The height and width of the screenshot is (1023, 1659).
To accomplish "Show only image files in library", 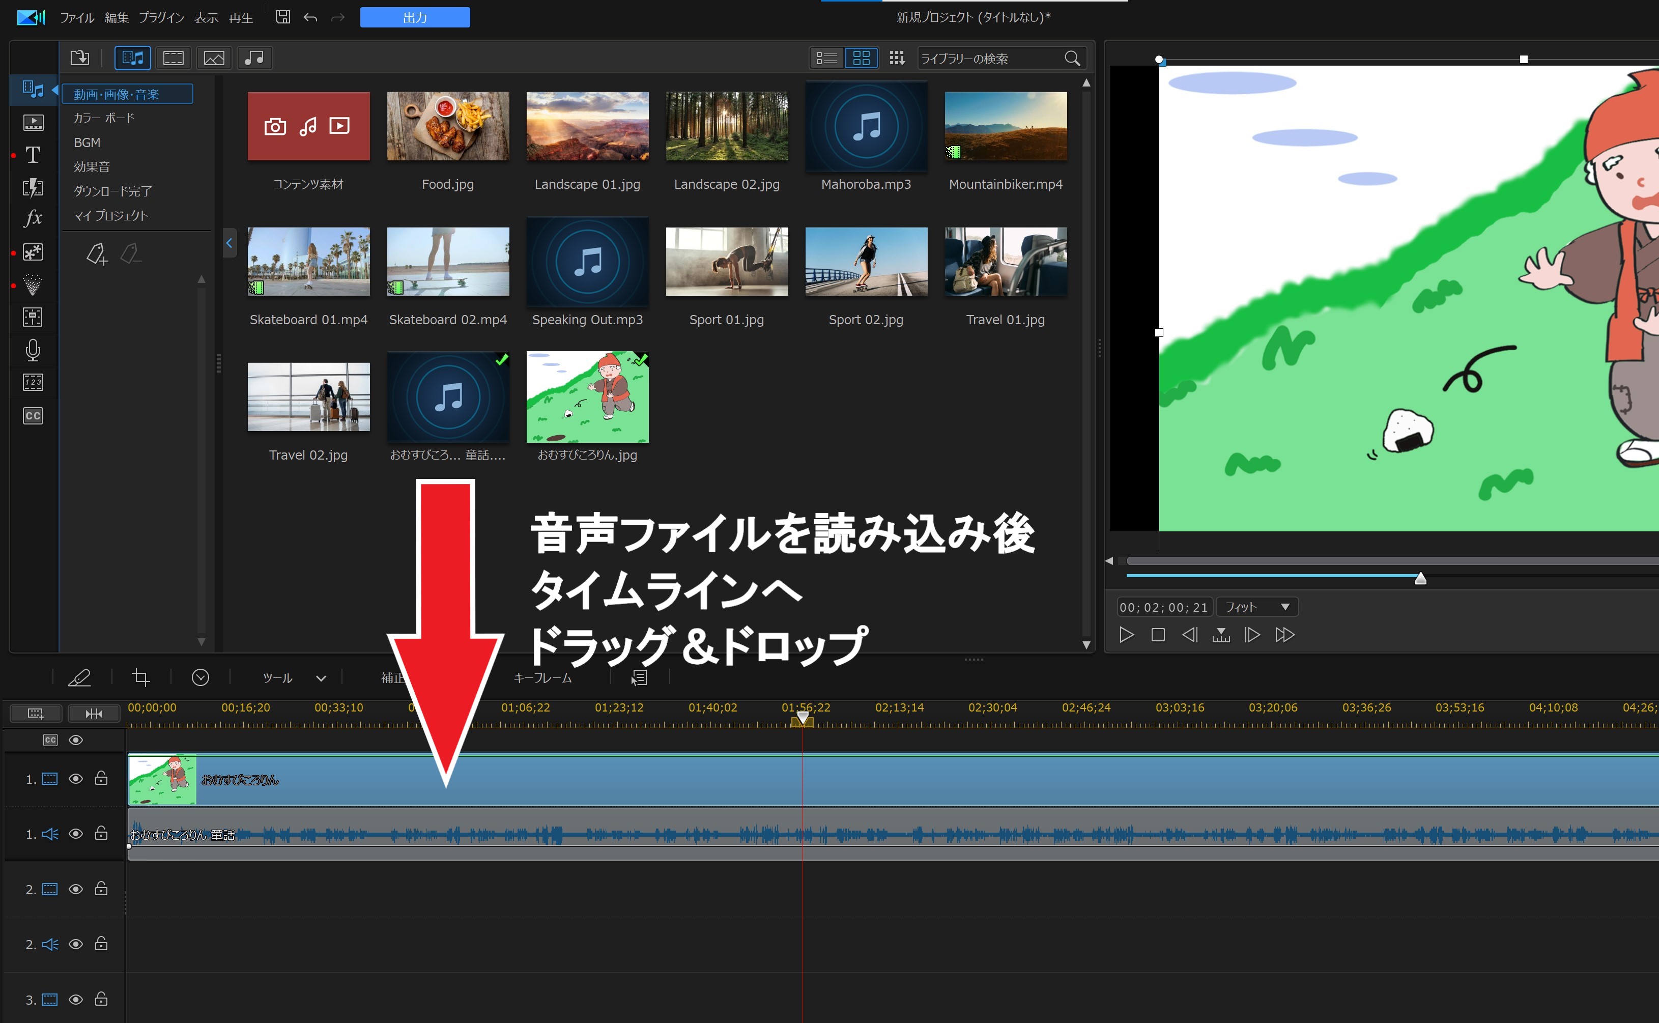I will (214, 58).
